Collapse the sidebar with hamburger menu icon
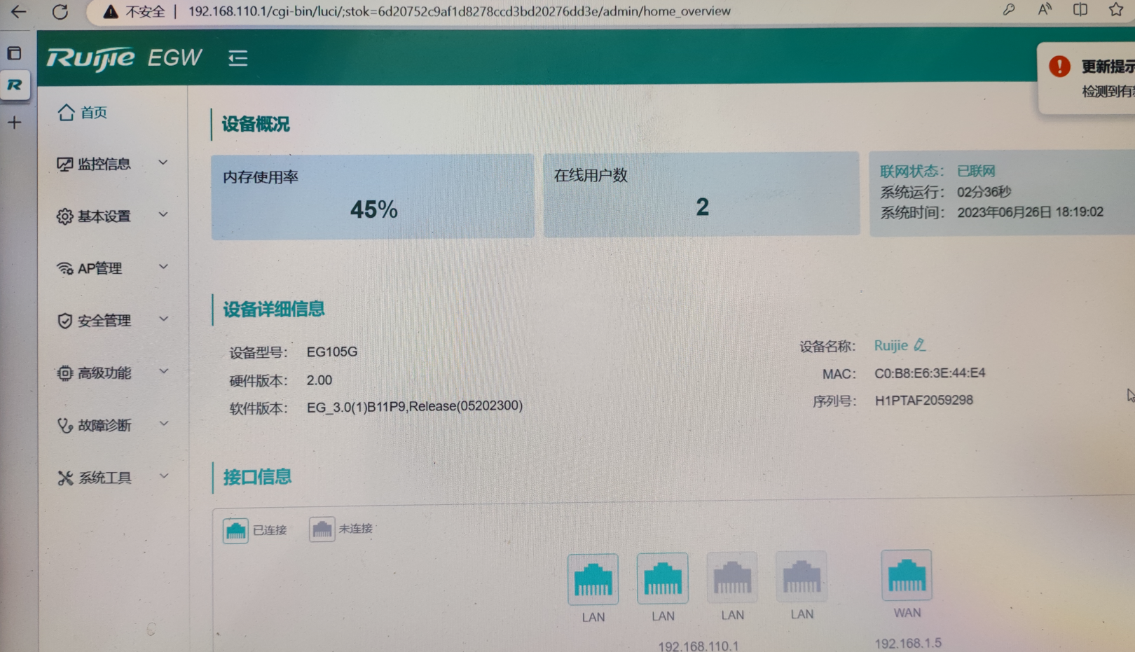The height and width of the screenshot is (652, 1135). coord(238,58)
